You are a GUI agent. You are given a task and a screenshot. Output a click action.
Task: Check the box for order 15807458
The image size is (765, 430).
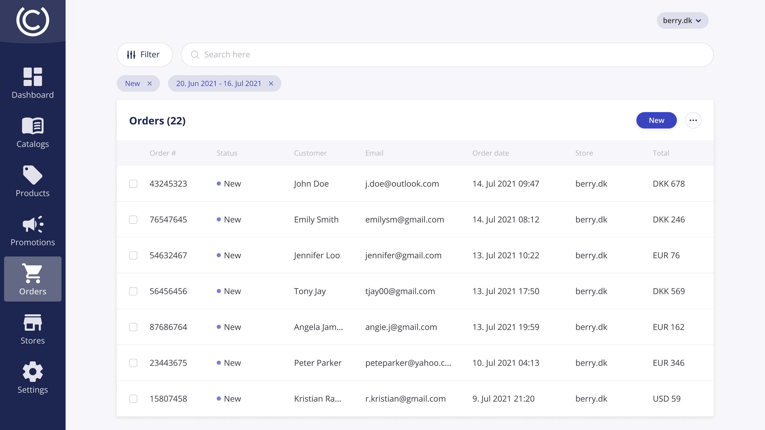point(133,399)
